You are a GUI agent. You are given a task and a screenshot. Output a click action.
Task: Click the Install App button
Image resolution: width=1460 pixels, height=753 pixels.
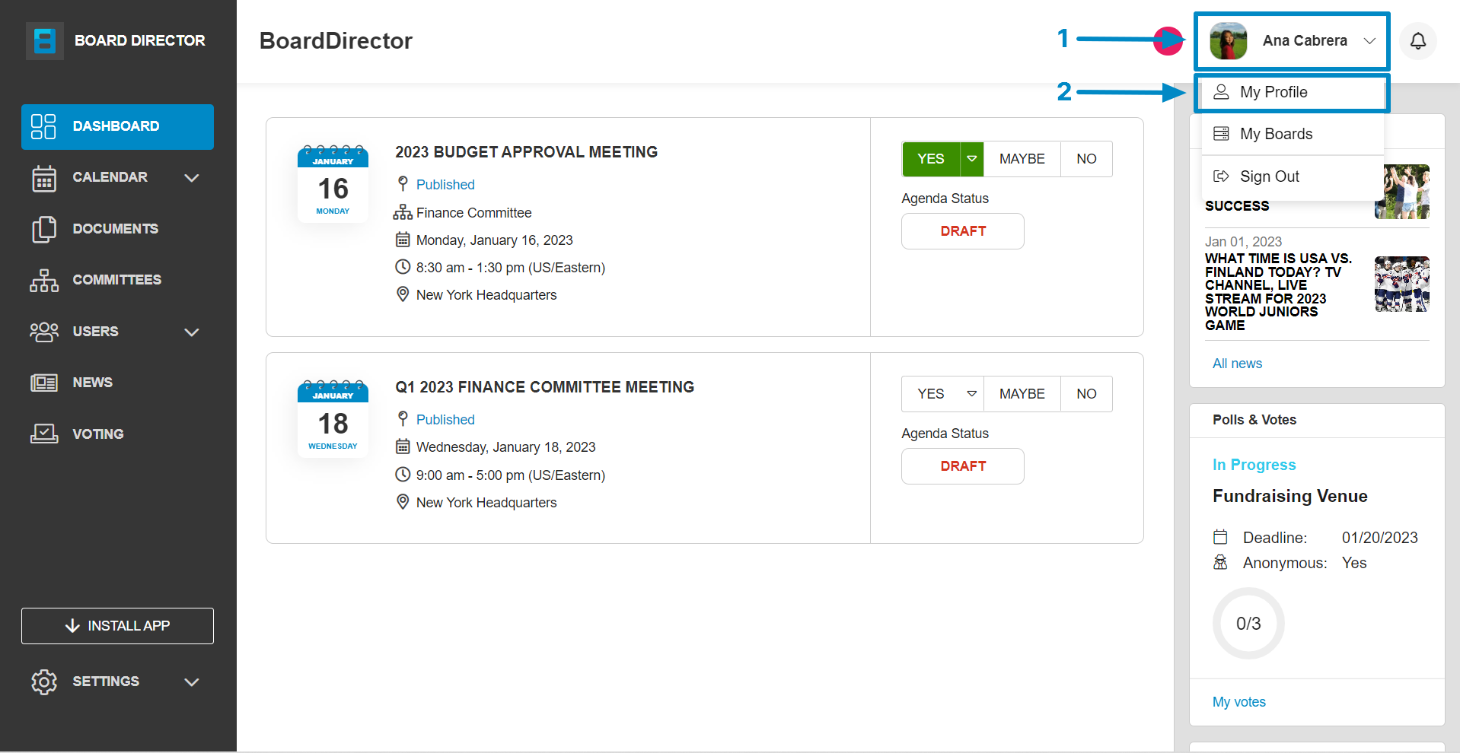tap(117, 626)
